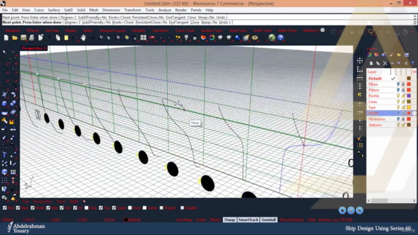Viewport: 418px width, 235px height.
Task: Click the layer filter funnel icon
Action: click(413, 63)
